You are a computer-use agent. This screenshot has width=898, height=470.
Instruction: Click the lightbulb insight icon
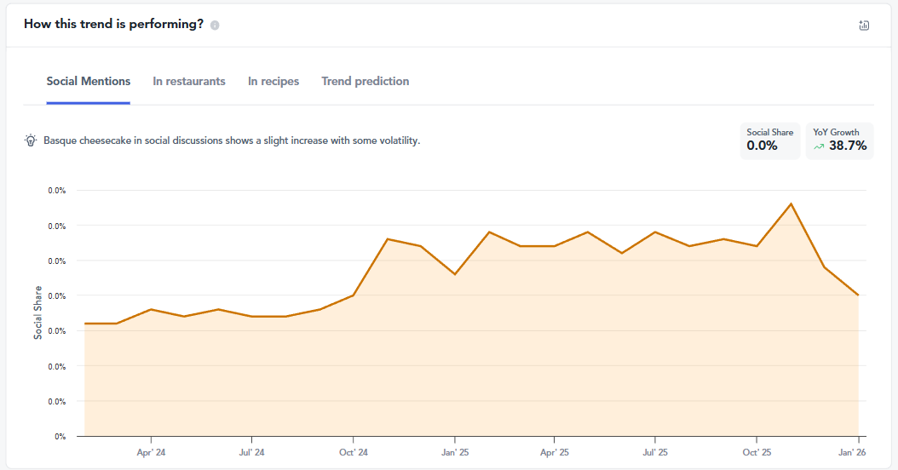(31, 140)
